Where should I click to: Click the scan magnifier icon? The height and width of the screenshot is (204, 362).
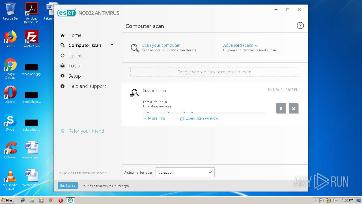[135, 48]
